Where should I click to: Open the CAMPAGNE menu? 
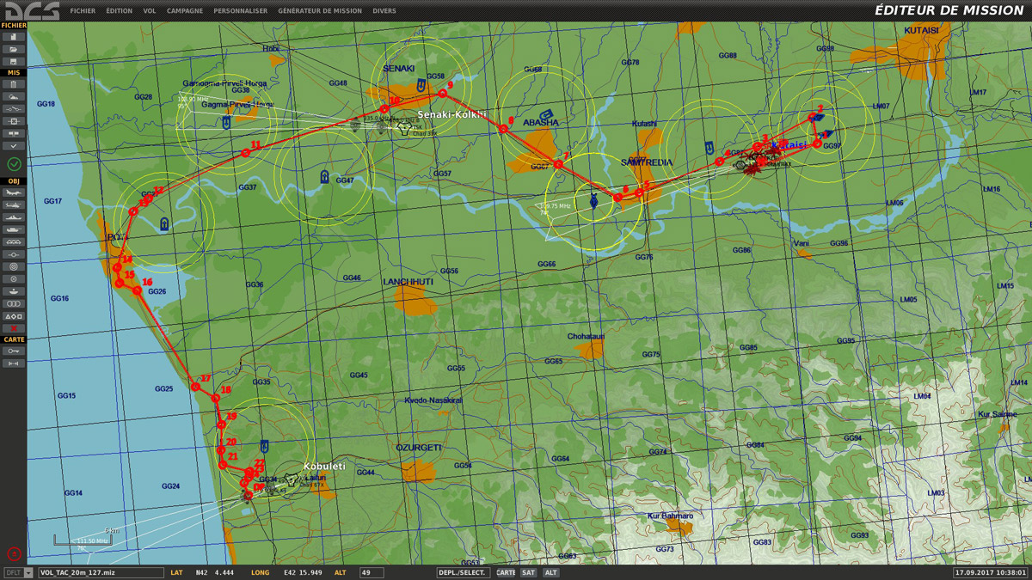pyautogui.click(x=185, y=11)
